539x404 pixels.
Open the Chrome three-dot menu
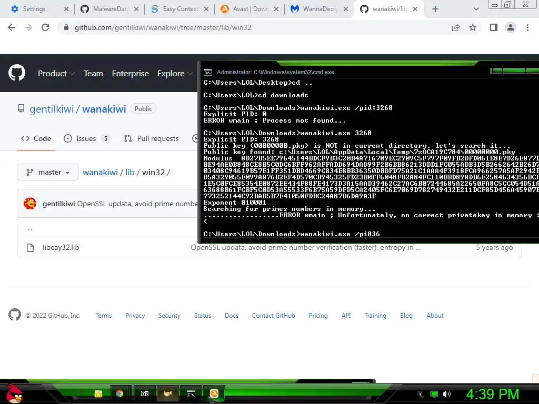tap(527, 27)
